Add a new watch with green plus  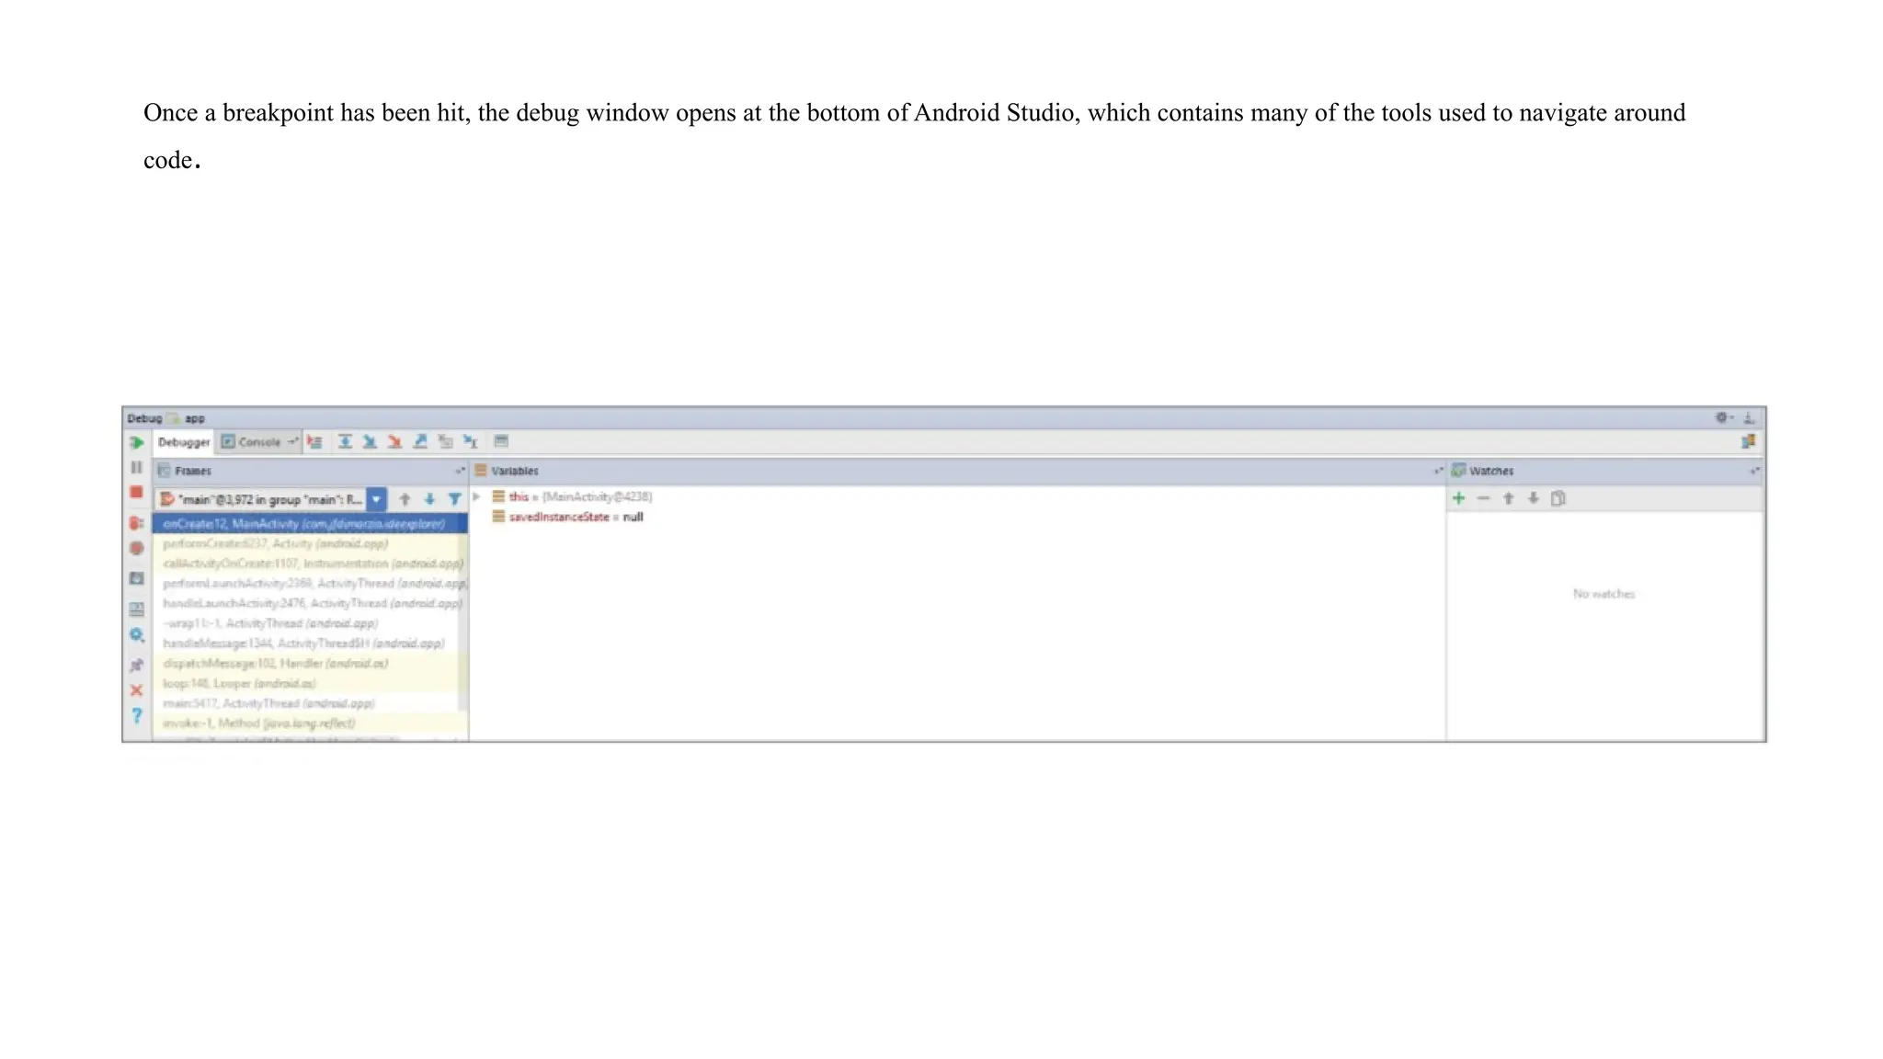[x=1458, y=498]
